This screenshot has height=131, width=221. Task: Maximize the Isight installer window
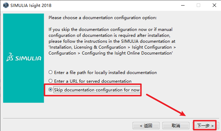[x=198, y=5]
